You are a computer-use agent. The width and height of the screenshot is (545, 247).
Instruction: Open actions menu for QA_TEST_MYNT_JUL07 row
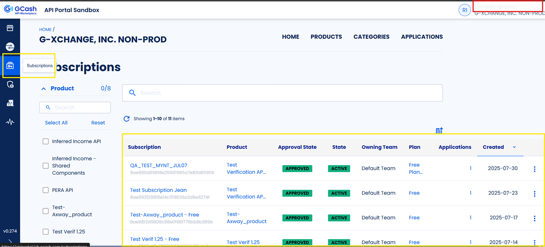pos(534,169)
